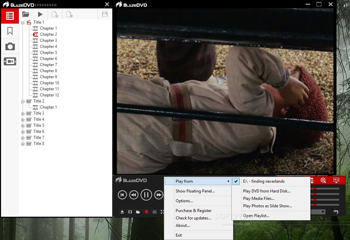This screenshot has height=240, width=350.
Task: Click the rewind button
Action: [x=134, y=195]
